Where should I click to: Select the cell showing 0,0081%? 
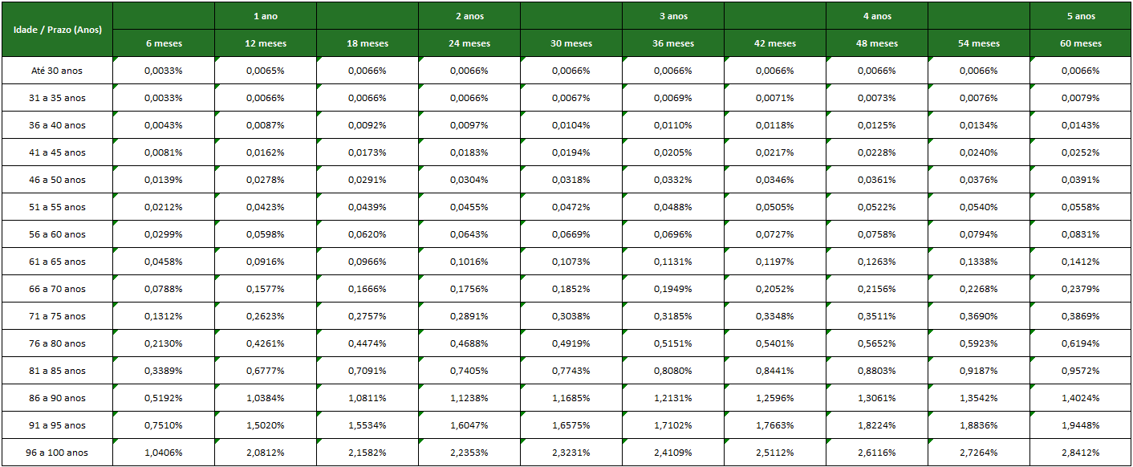coord(164,152)
